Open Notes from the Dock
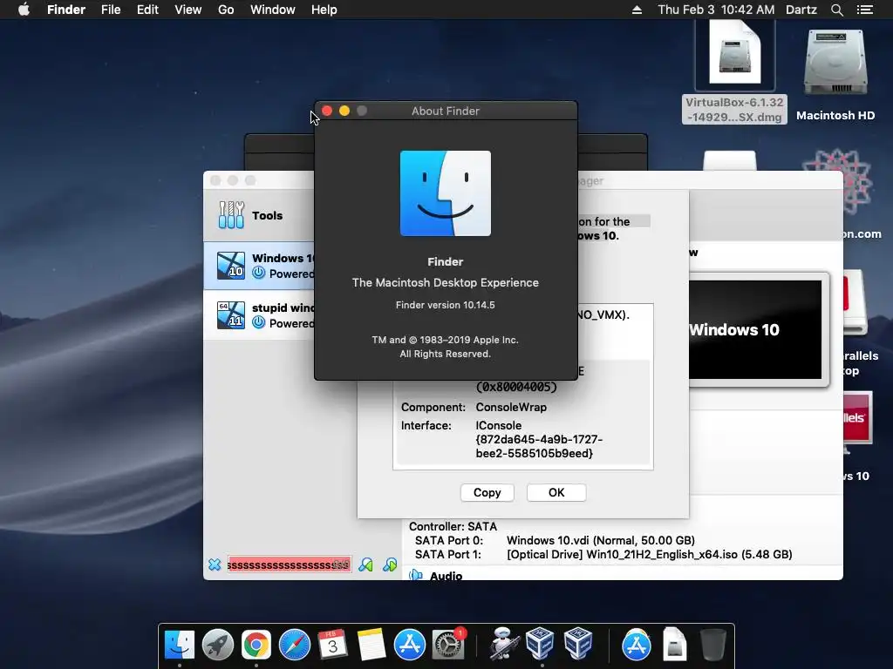 [372, 645]
